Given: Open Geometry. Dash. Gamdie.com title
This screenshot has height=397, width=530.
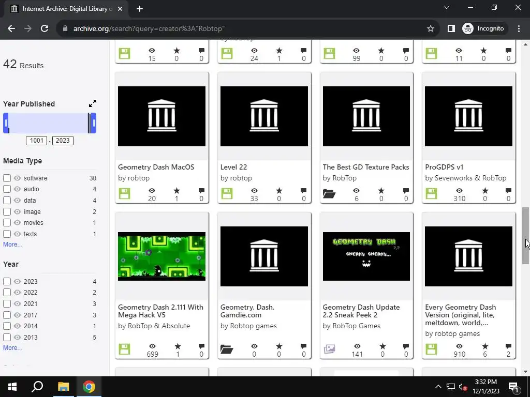Looking at the screenshot, I should point(247,311).
